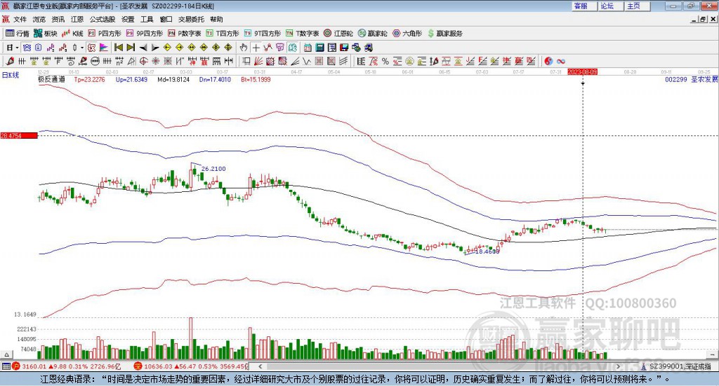Open the calculator icon in toolbar

[x=319, y=48]
